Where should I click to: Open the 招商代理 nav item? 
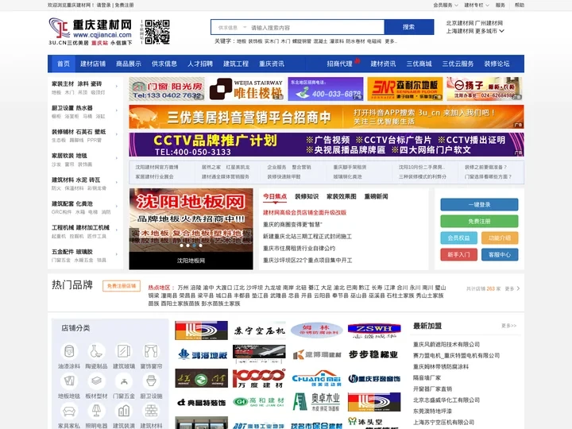coord(340,64)
